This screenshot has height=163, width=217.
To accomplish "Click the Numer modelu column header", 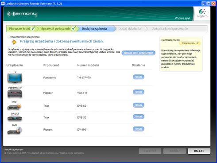I will click(88, 65).
